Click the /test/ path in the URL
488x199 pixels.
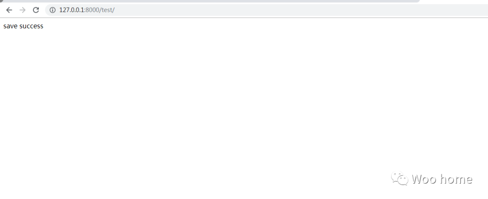107,10
